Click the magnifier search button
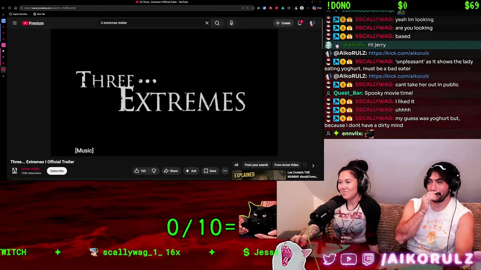 point(217,23)
